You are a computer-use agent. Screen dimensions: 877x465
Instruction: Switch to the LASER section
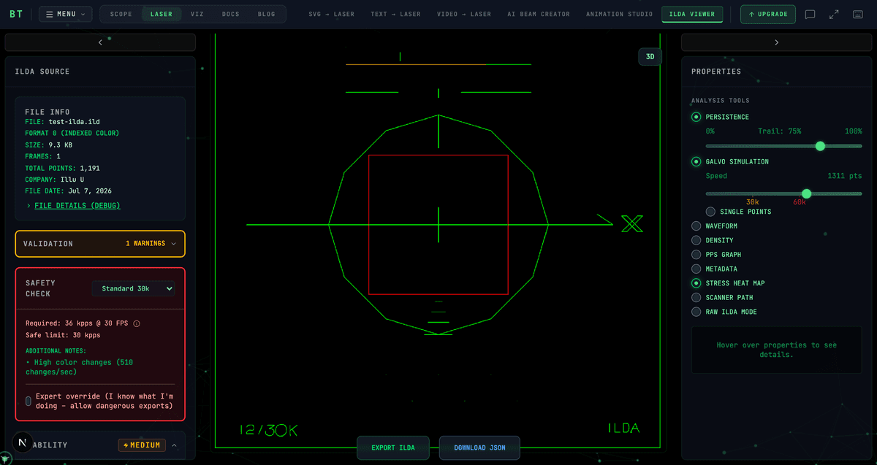click(x=162, y=14)
